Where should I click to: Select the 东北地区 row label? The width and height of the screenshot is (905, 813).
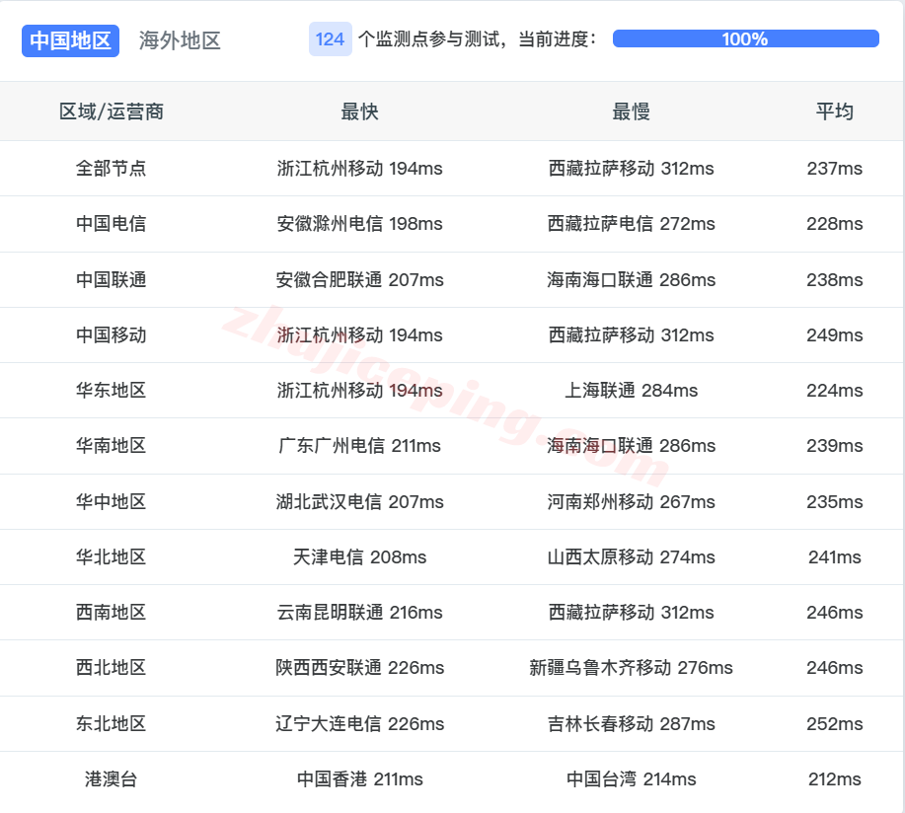pos(111,724)
